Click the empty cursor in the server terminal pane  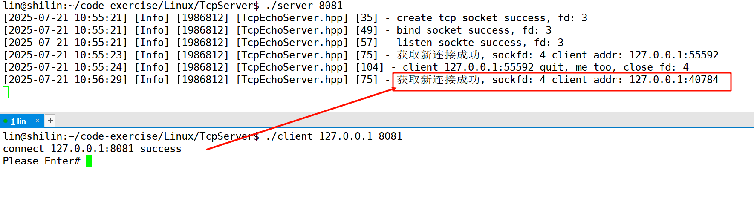(x=6, y=92)
